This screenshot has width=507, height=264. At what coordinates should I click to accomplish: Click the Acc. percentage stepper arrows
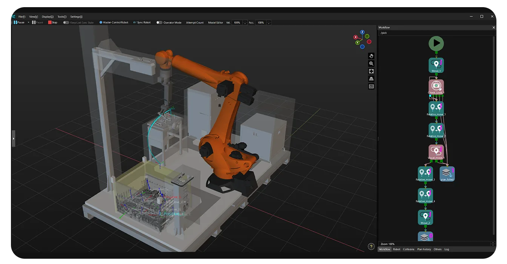tap(269, 23)
